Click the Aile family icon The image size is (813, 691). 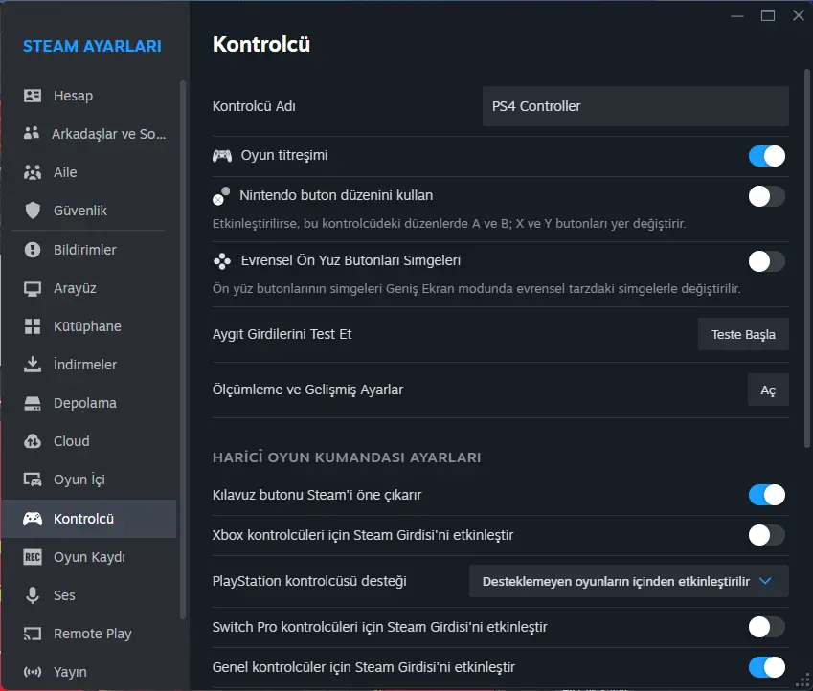point(33,171)
